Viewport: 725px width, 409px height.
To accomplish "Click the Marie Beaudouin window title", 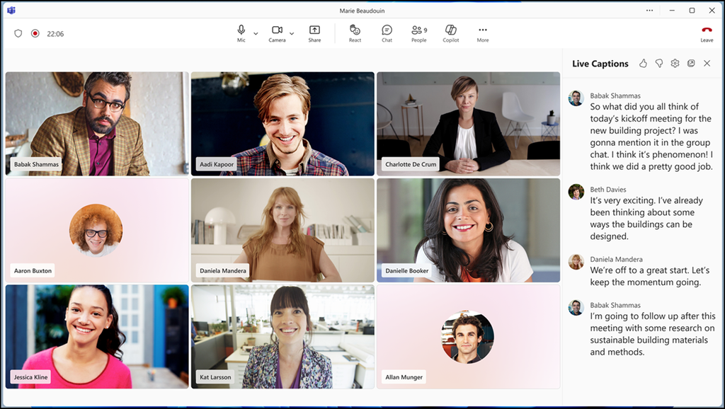I will 362,11.
